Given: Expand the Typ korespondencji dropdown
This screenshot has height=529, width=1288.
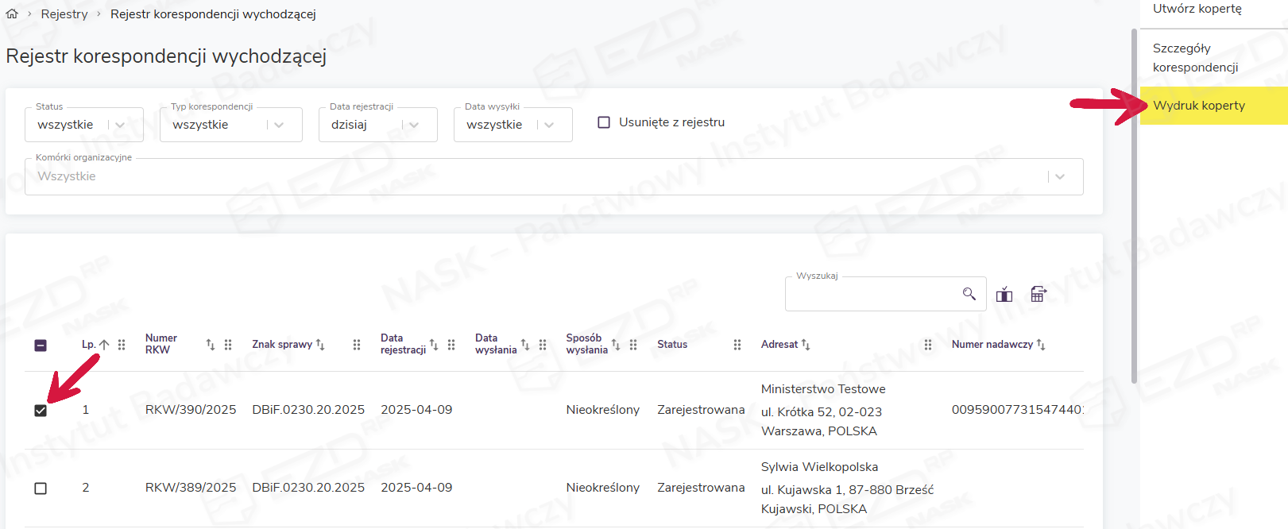Looking at the screenshot, I should point(278,125).
